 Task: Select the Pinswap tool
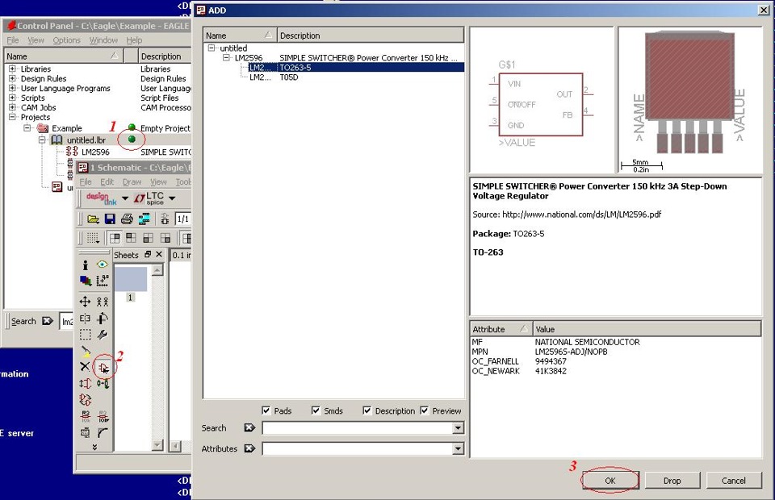click(x=85, y=384)
